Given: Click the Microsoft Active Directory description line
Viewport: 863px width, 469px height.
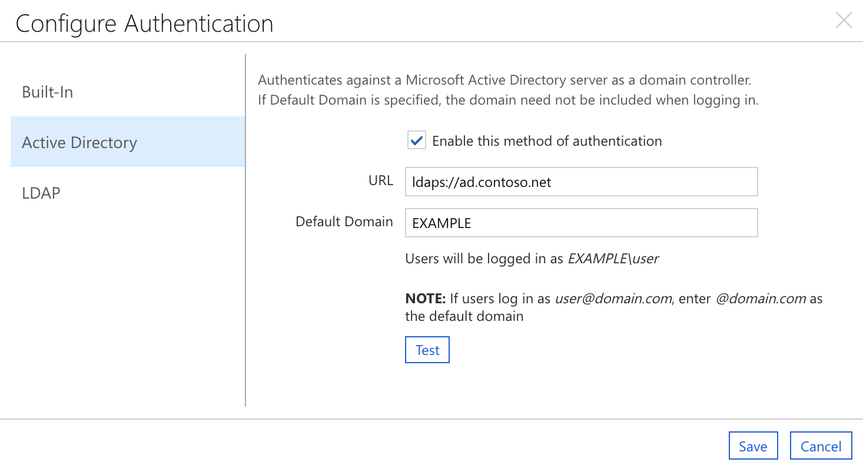Looking at the screenshot, I should click(x=504, y=80).
